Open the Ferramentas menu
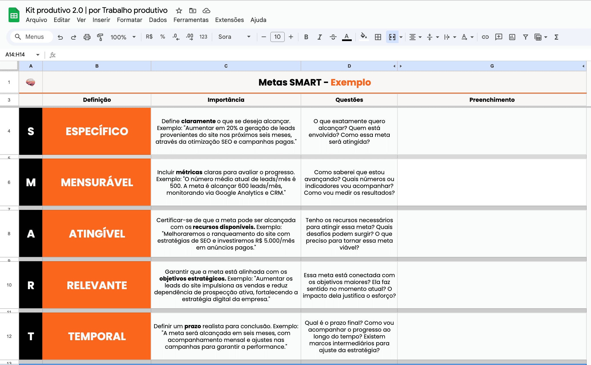591x365 pixels. point(191,20)
